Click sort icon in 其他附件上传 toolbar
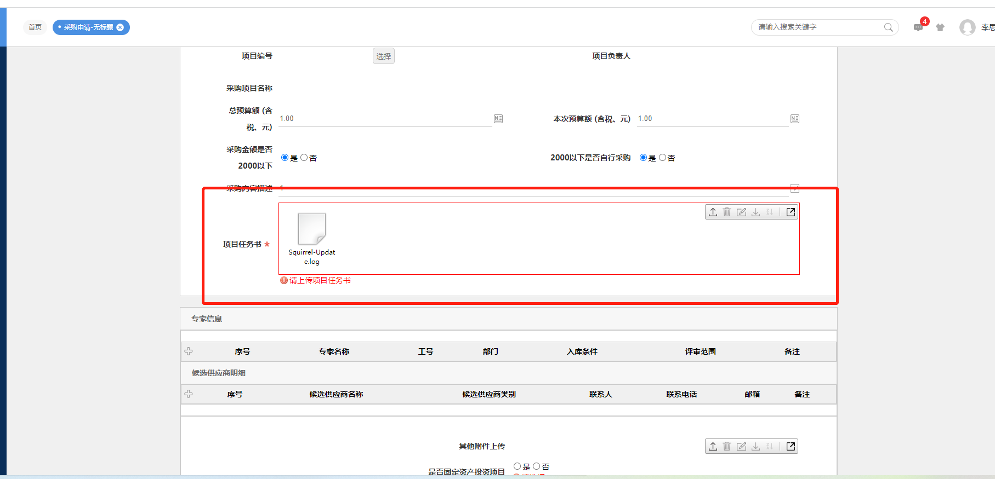 coord(770,447)
